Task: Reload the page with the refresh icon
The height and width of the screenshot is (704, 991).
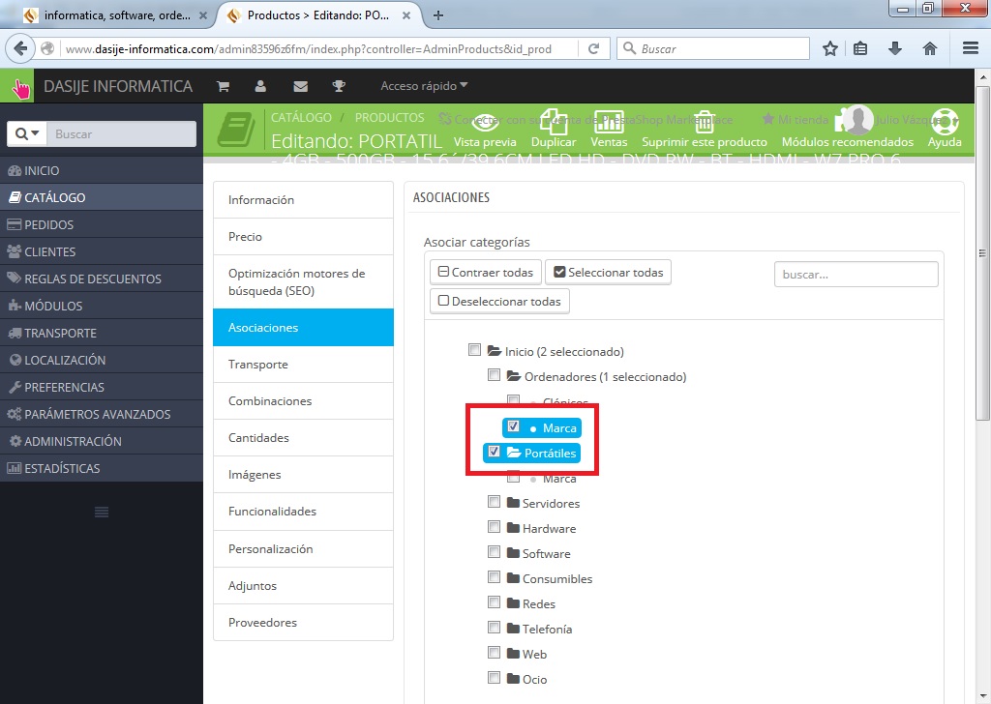Action: click(593, 48)
